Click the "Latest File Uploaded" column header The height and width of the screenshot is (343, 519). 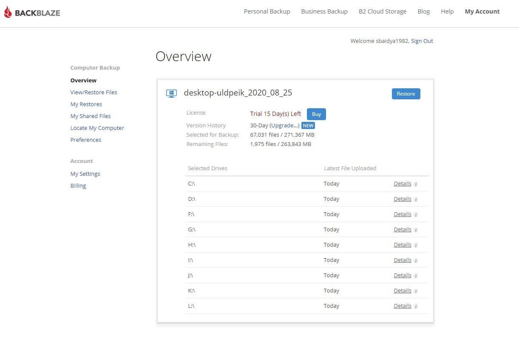(350, 169)
